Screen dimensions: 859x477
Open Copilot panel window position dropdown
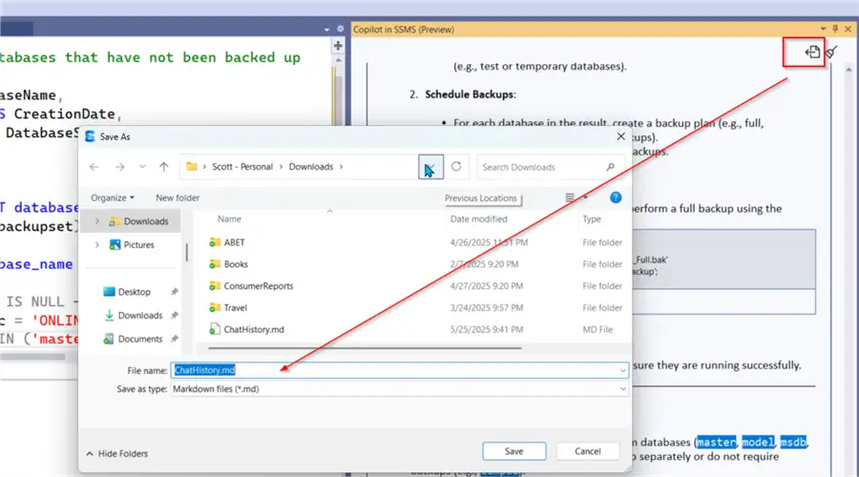tap(824, 29)
